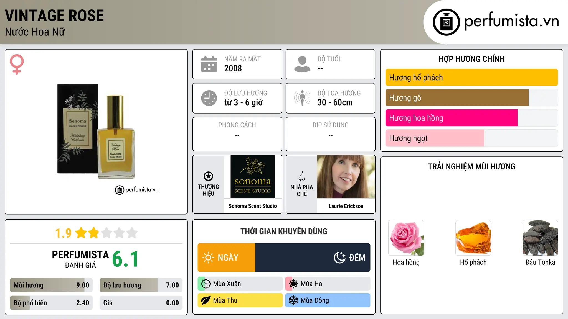Open the Sonoma Scent Studio brand name link
The height and width of the screenshot is (319, 568).
coord(253,206)
